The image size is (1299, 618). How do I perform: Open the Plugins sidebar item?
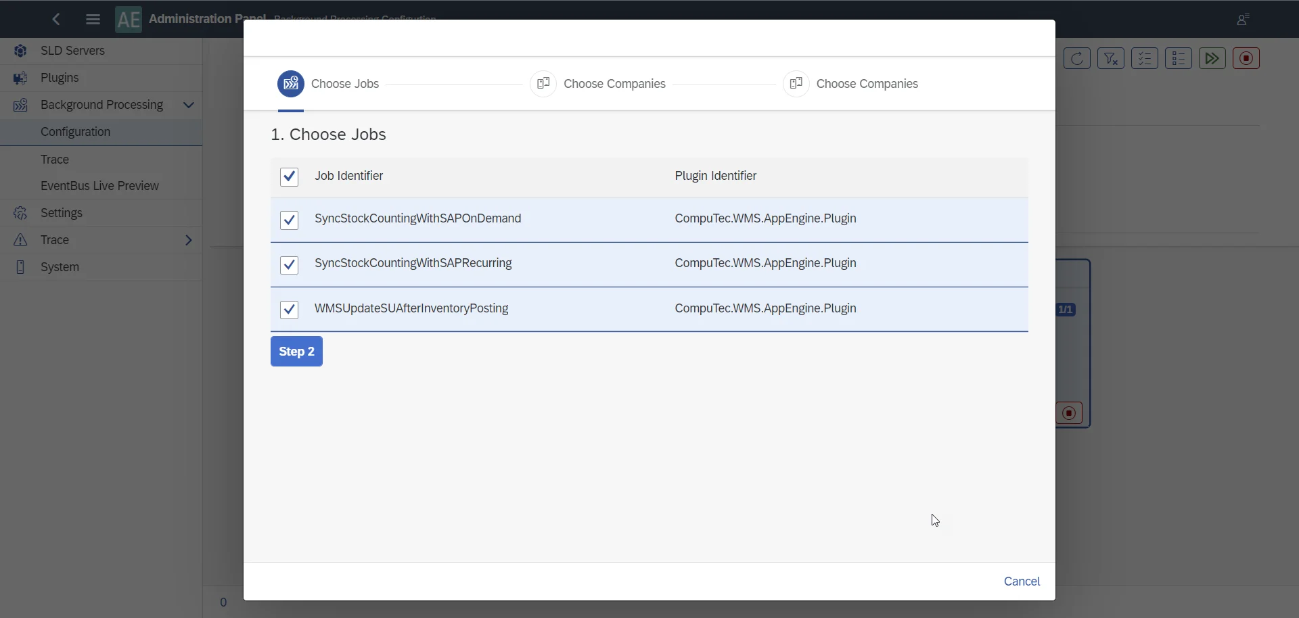60,78
